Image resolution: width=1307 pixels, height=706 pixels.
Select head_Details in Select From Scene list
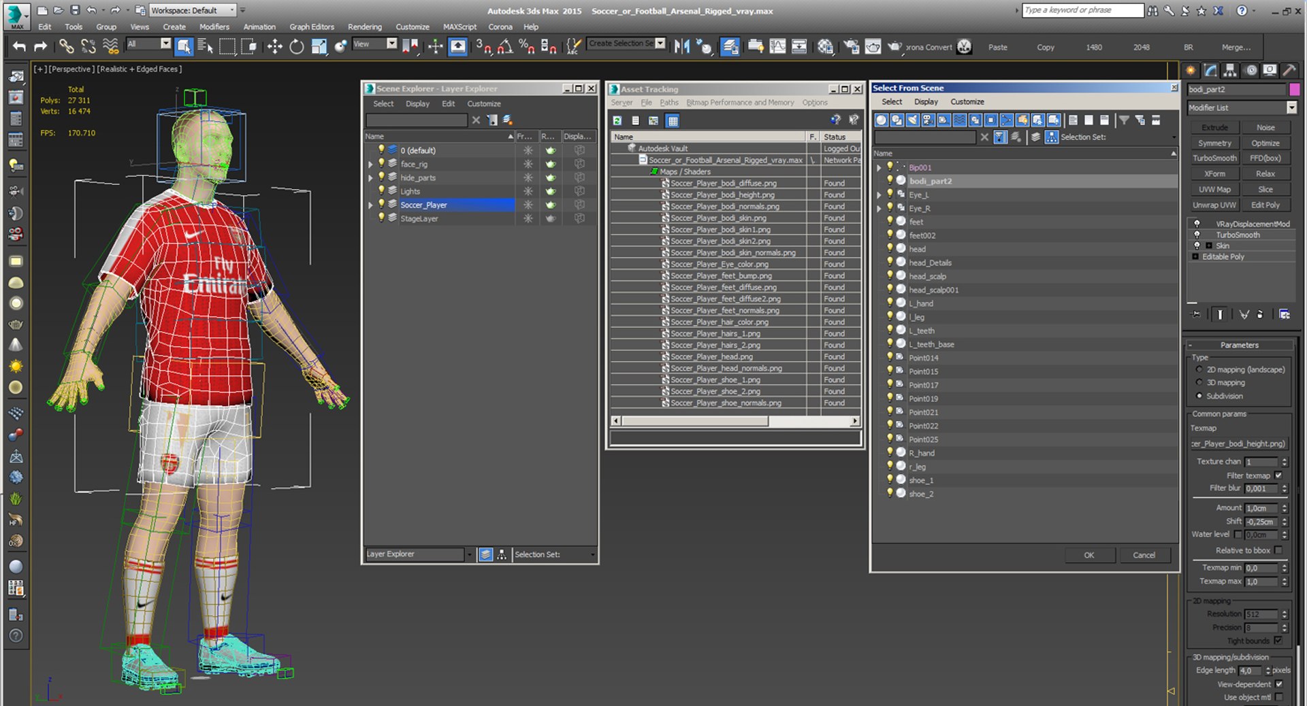tap(930, 263)
